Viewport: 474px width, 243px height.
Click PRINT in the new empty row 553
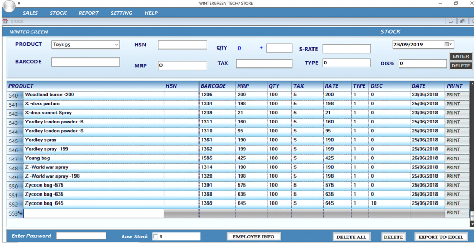pos(457,212)
